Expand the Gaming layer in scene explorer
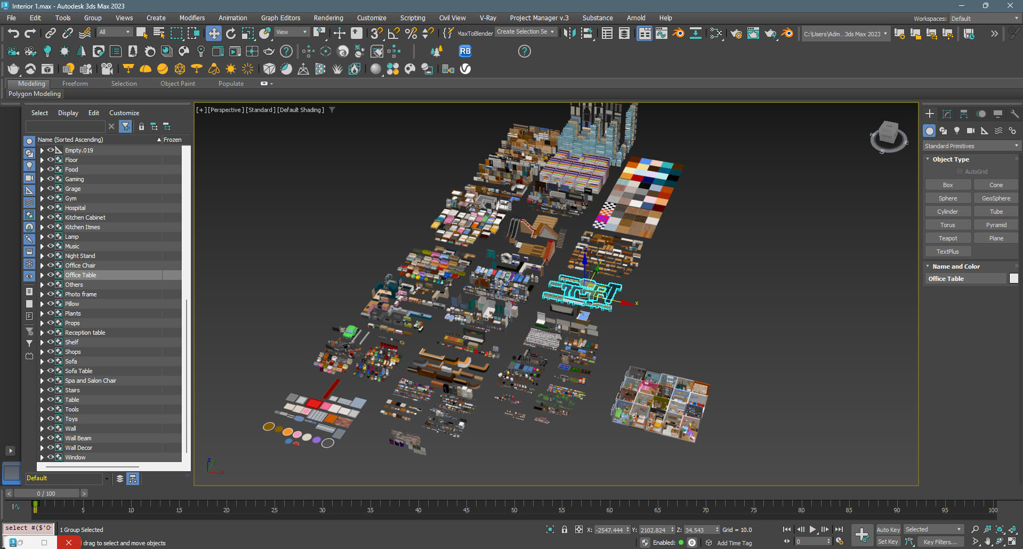Image resolution: width=1023 pixels, height=549 pixels. pos(42,179)
